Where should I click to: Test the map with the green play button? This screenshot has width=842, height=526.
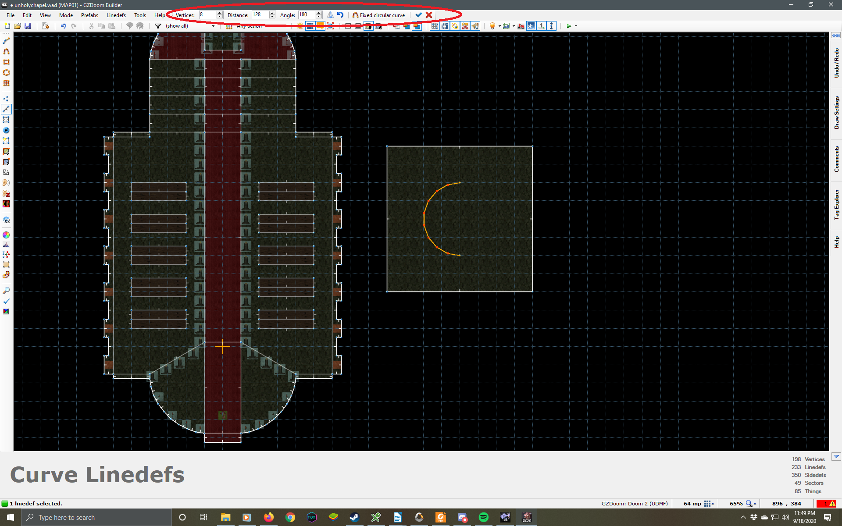coord(569,26)
